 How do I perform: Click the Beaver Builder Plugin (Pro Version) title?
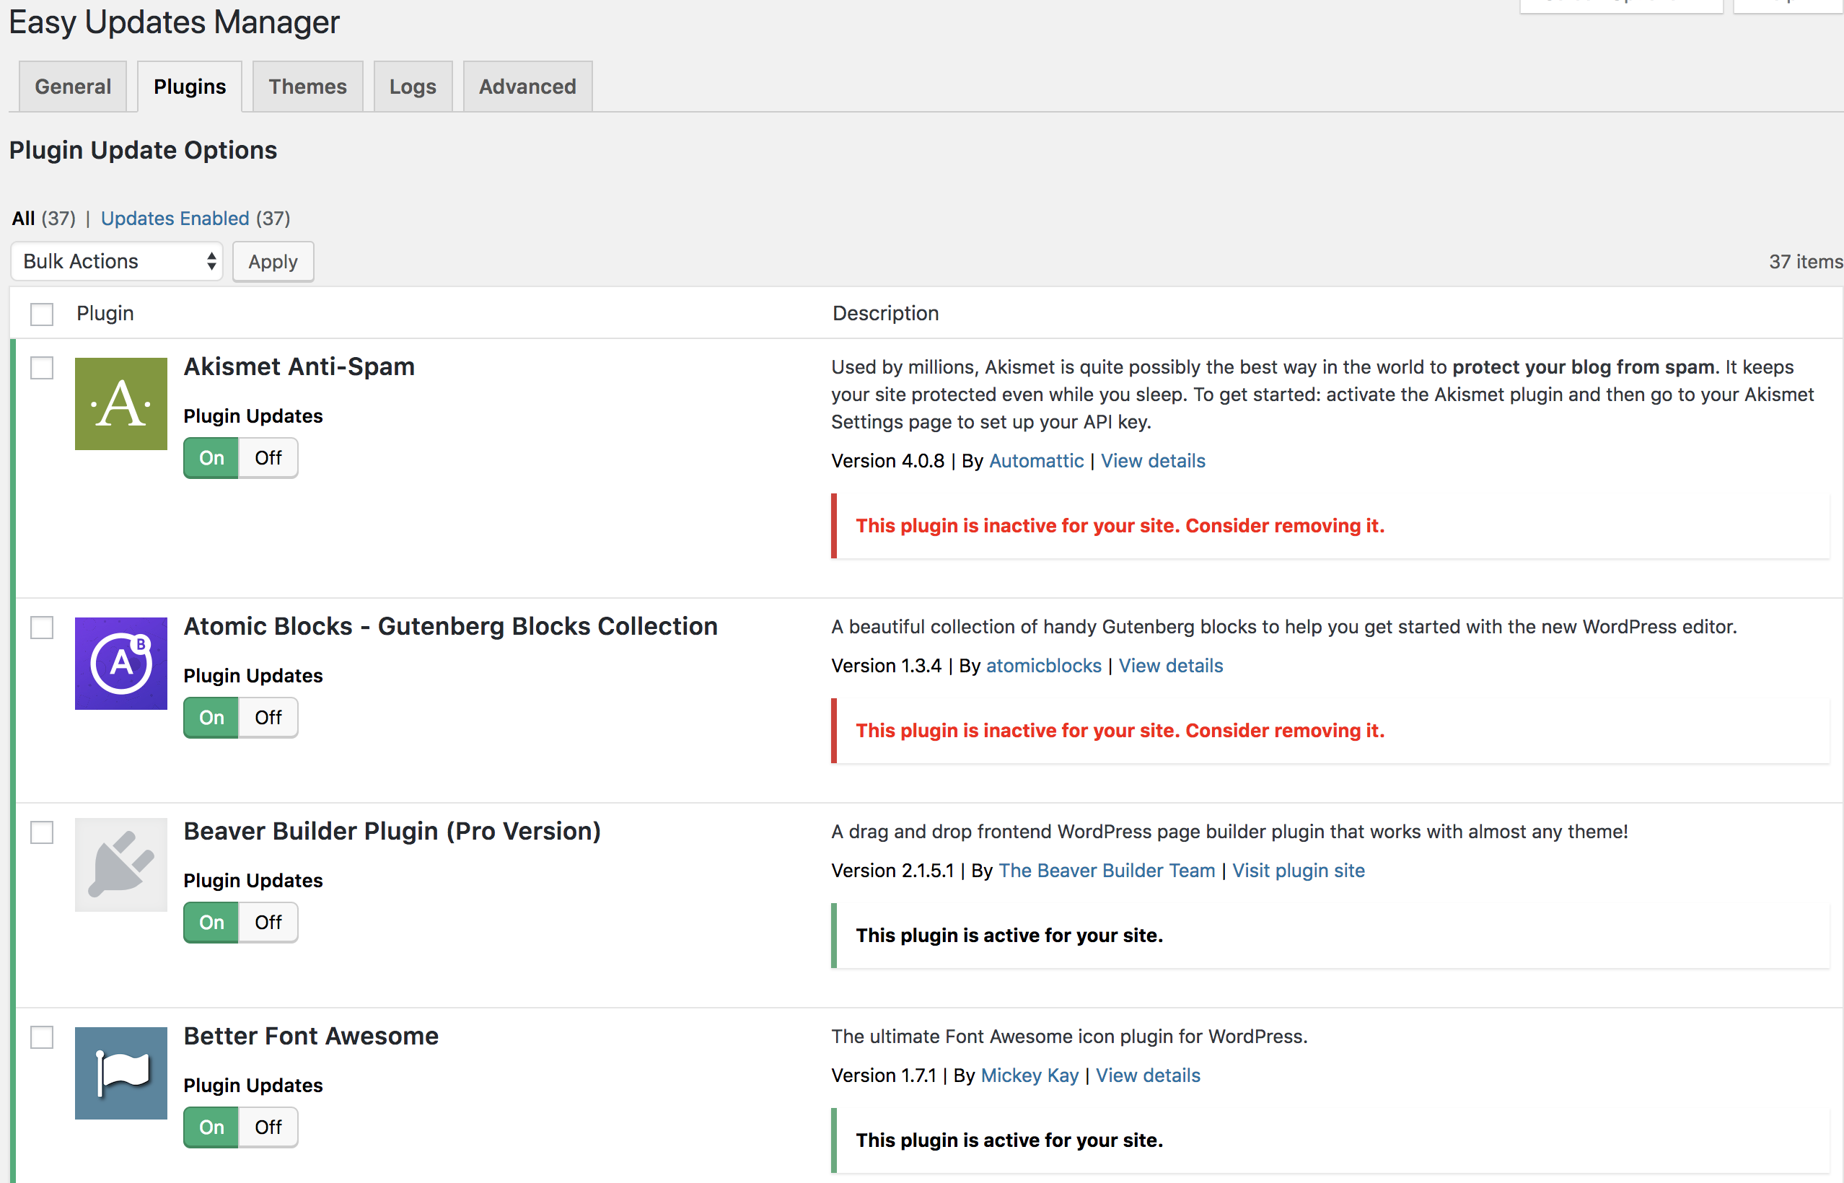click(392, 832)
